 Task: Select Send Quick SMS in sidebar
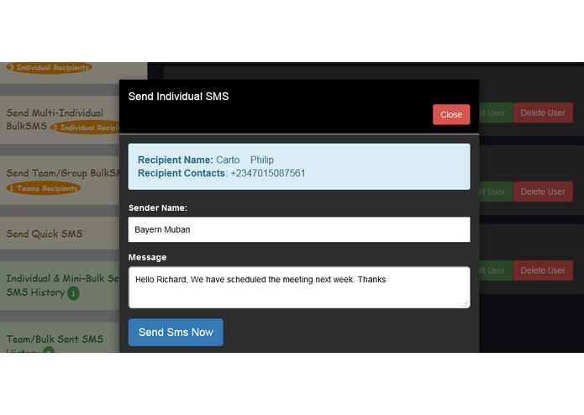coord(60,234)
